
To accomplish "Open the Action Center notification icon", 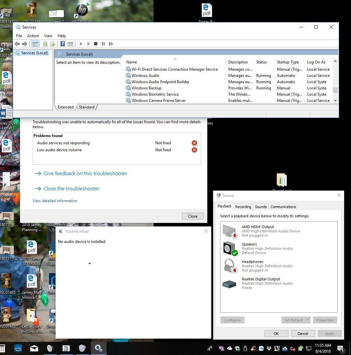I will (340, 349).
